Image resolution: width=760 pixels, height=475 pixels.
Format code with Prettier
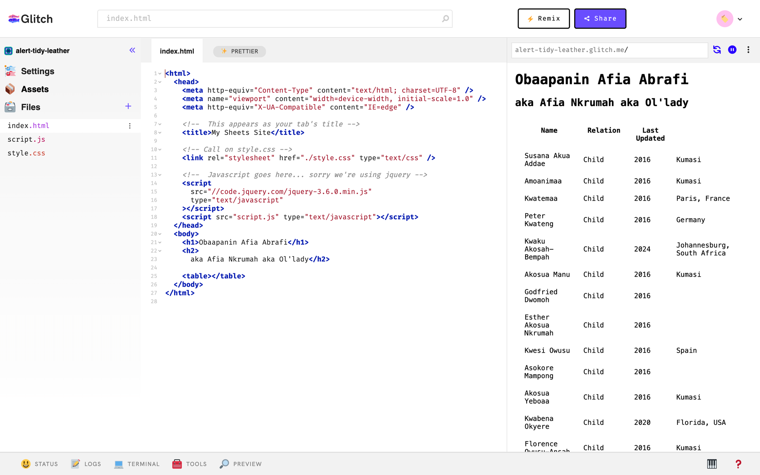click(239, 51)
